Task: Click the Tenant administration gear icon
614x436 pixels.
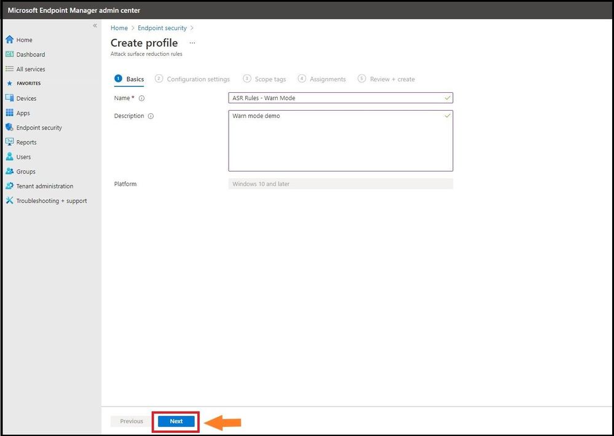Action: 9,186
